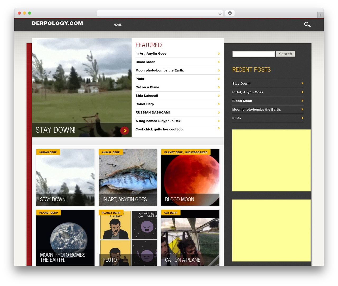Click arrow beside recent post Blood Moon
338x286 pixels.
pyautogui.click(x=302, y=101)
